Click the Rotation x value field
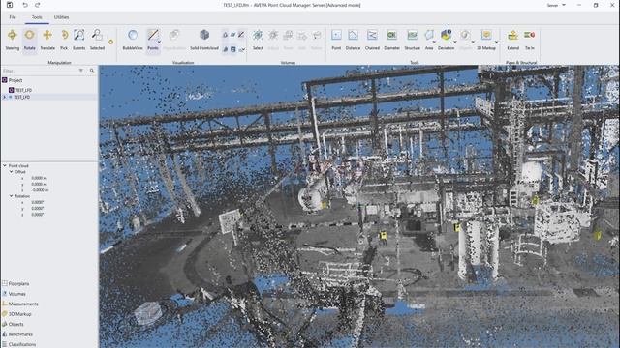 [38, 202]
